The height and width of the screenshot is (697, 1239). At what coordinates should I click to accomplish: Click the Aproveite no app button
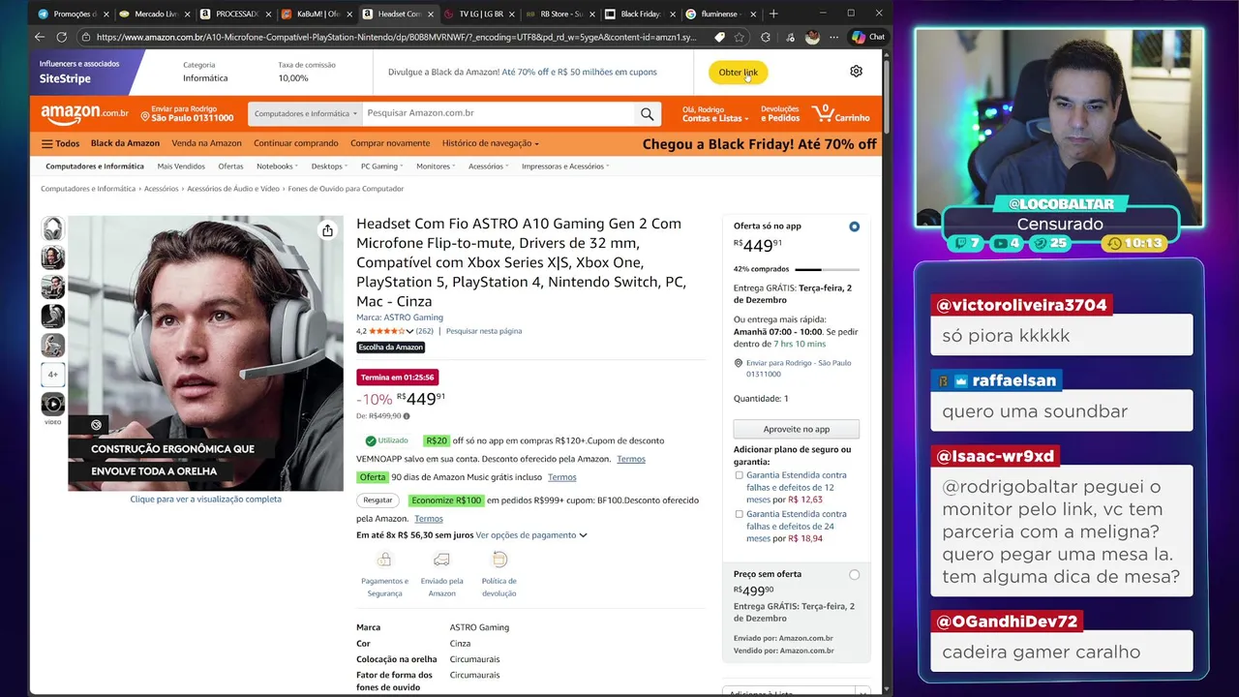[x=796, y=429]
